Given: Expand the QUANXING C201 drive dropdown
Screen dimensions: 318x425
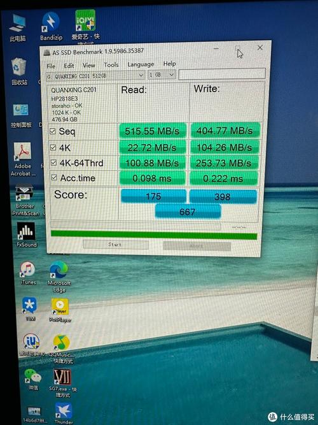Looking at the screenshot, I should pyautogui.click(x=95, y=76).
